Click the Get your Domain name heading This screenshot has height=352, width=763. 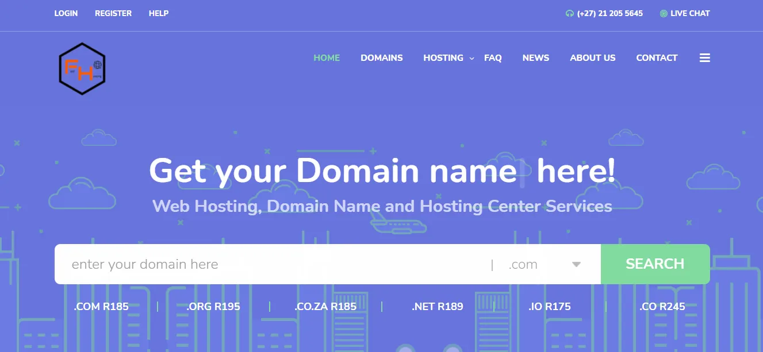[382, 171]
